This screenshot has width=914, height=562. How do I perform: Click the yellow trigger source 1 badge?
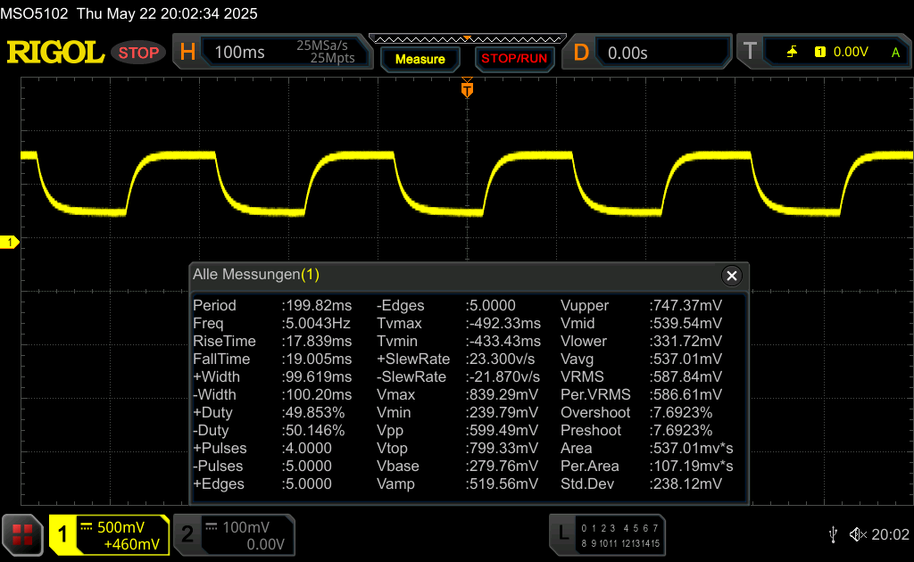(819, 53)
